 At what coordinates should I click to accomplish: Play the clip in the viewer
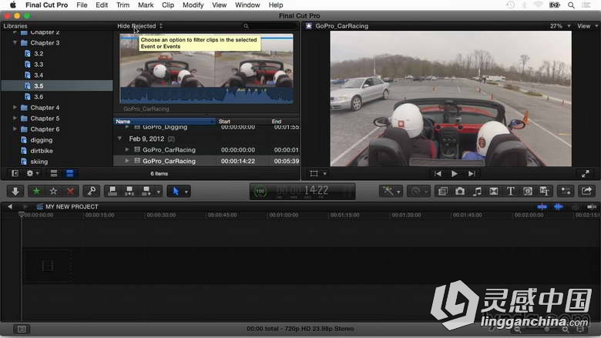pyautogui.click(x=455, y=174)
